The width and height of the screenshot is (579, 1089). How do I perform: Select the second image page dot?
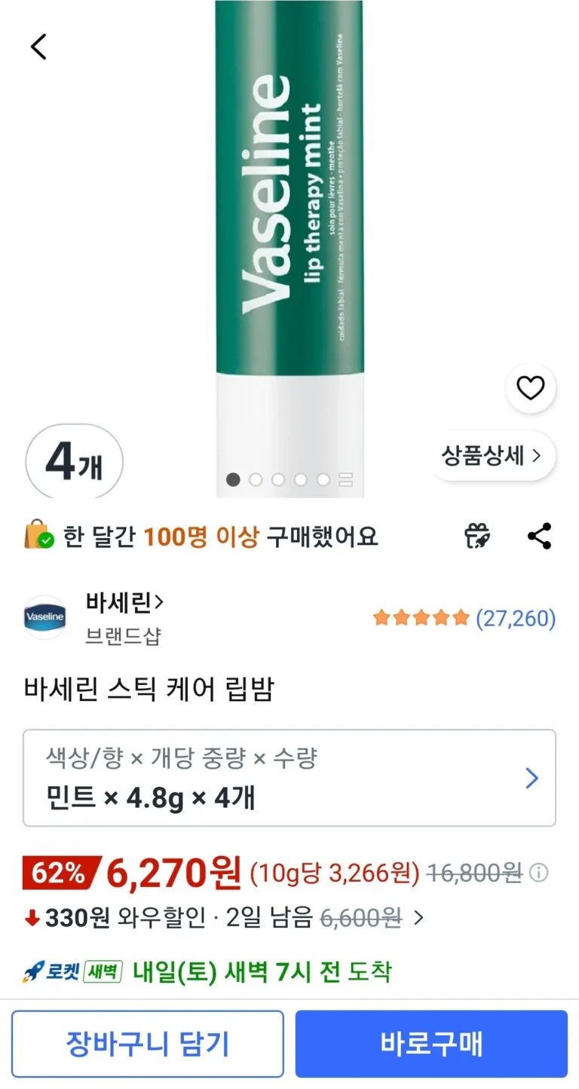256,480
